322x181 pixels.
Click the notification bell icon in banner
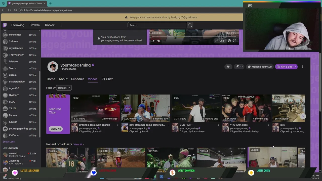point(99,39)
